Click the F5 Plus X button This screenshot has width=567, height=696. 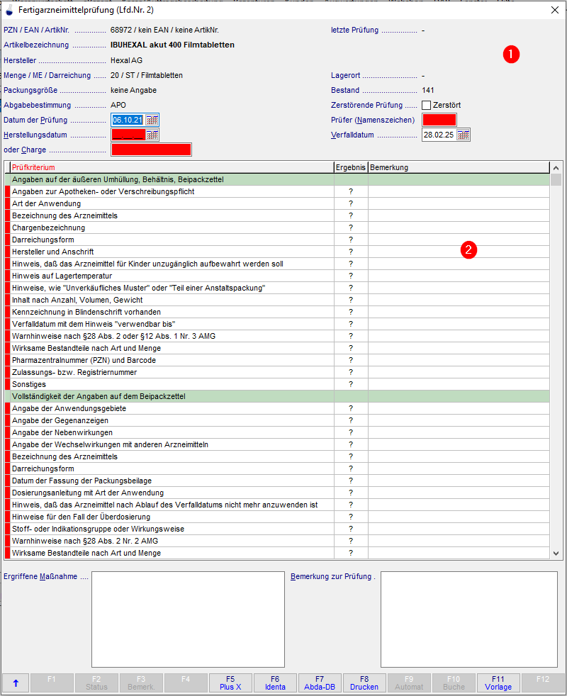pyautogui.click(x=230, y=683)
